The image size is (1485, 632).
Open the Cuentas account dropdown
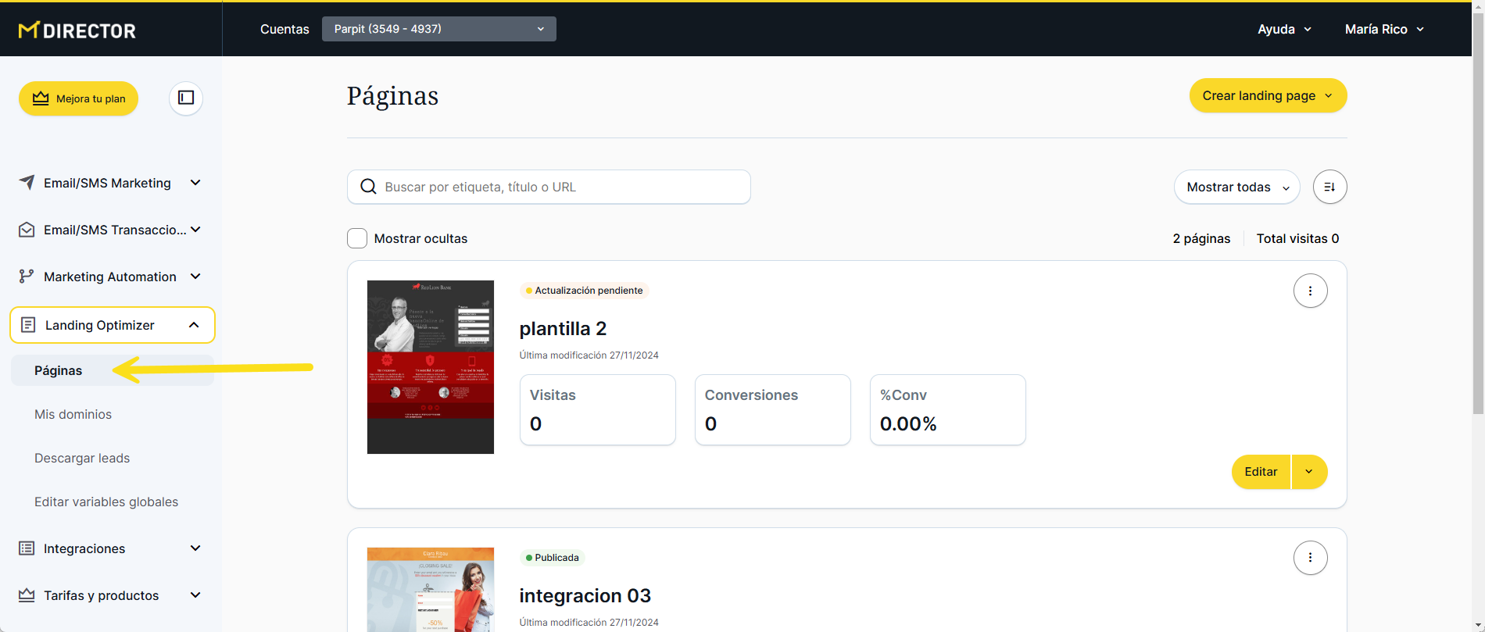coord(438,29)
